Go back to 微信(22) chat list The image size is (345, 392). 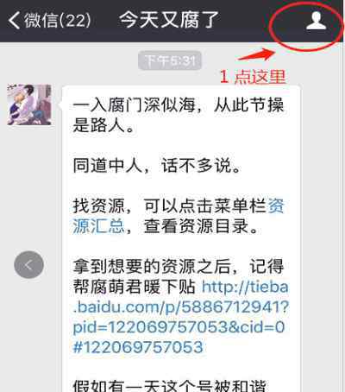point(49,21)
